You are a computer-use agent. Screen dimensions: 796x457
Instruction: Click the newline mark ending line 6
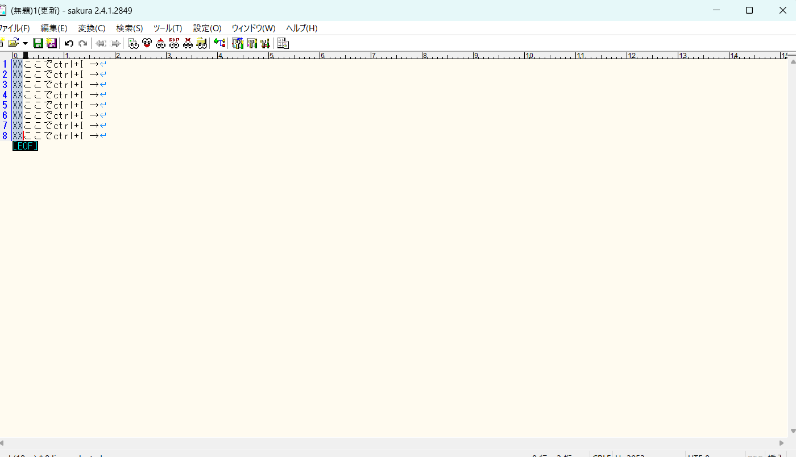point(103,115)
